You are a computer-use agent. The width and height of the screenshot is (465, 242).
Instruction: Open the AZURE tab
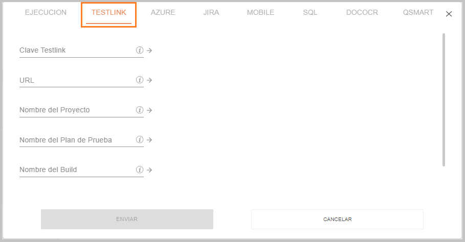[x=163, y=12]
